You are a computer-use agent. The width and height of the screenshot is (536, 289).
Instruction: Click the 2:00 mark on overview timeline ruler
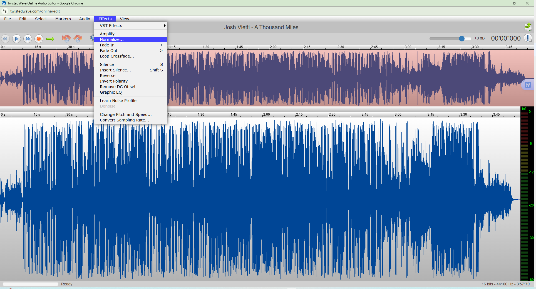click(273, 47)
